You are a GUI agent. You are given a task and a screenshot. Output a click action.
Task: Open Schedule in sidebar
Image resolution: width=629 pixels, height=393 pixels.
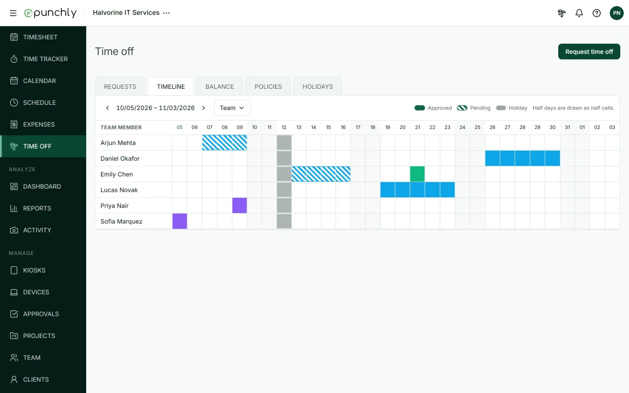tap(43, 103)
